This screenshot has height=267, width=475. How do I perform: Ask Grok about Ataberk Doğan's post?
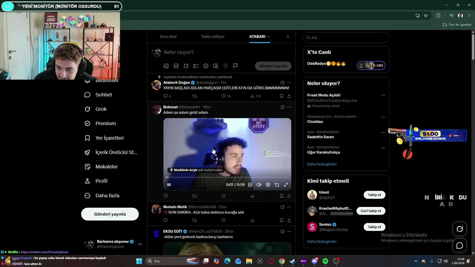[282, 83]
